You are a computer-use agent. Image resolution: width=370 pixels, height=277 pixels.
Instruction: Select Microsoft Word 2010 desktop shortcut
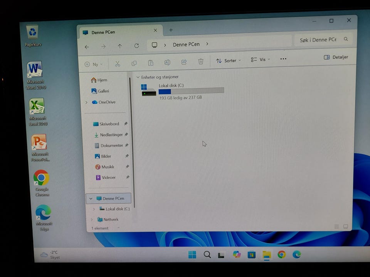(35, 75)
